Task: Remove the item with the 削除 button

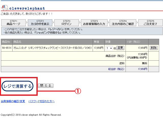Action: [x=154, y=48]
